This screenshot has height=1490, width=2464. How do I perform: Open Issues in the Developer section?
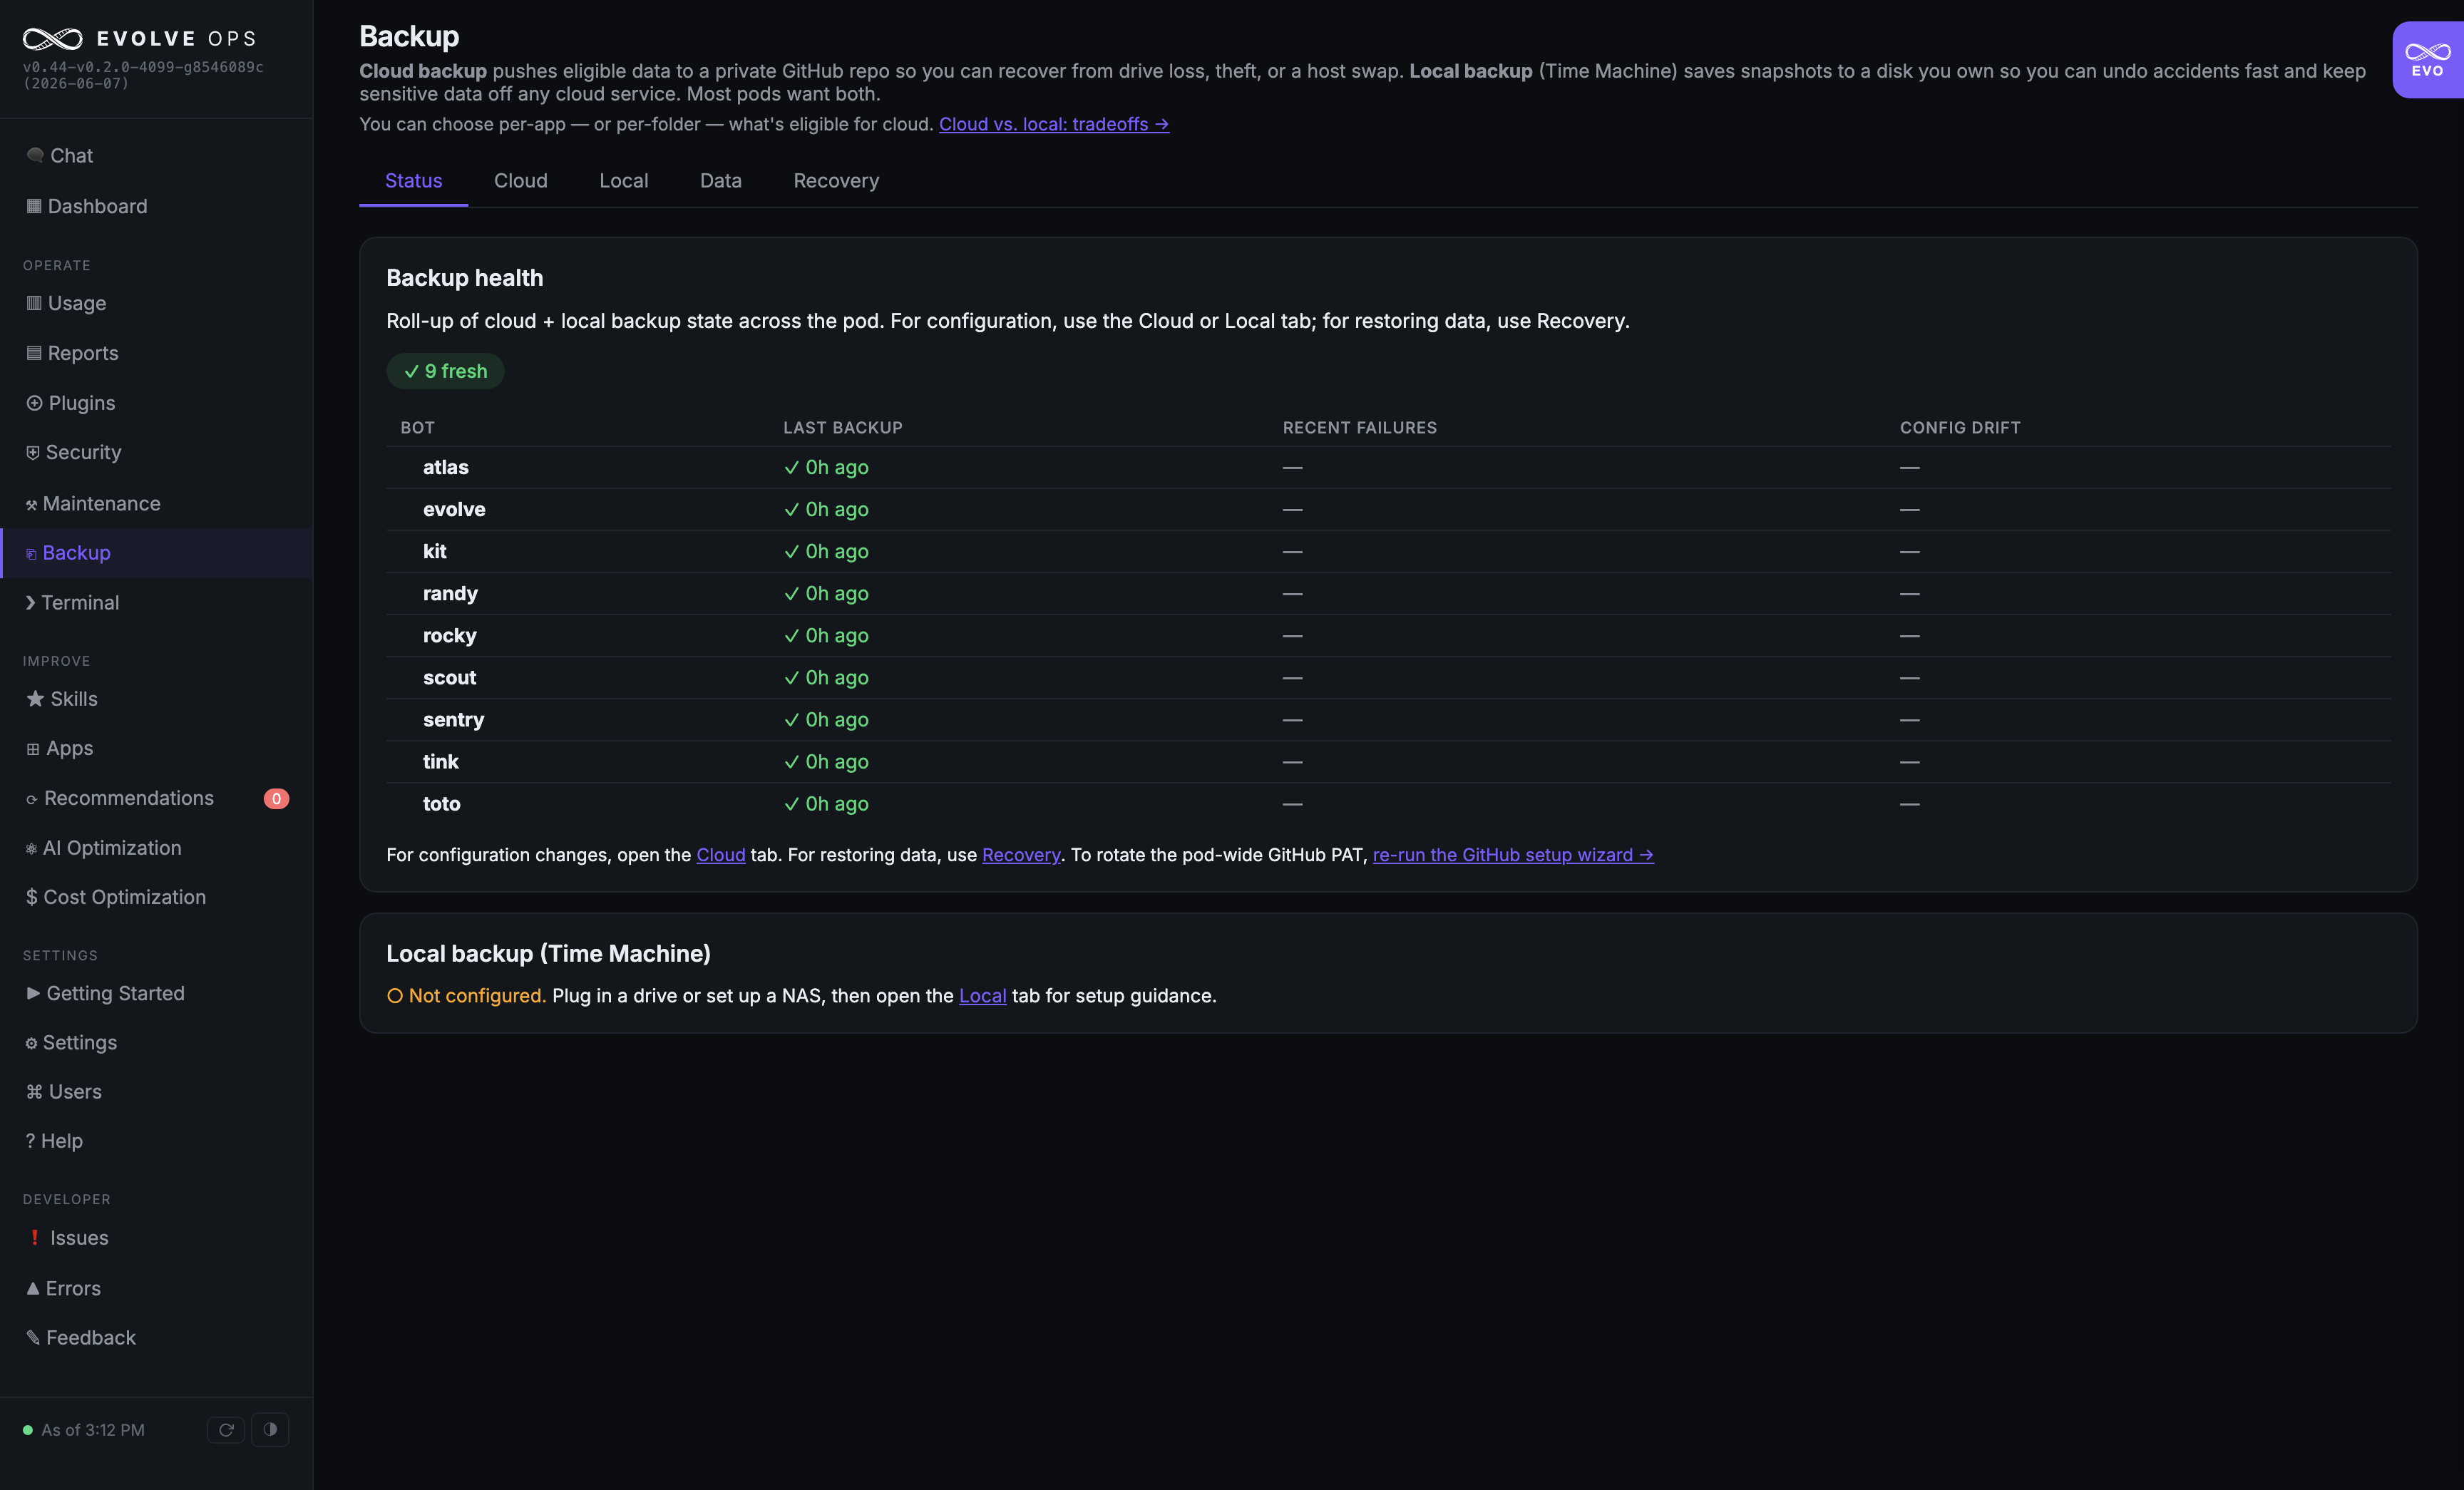[x=156, y=1238]
